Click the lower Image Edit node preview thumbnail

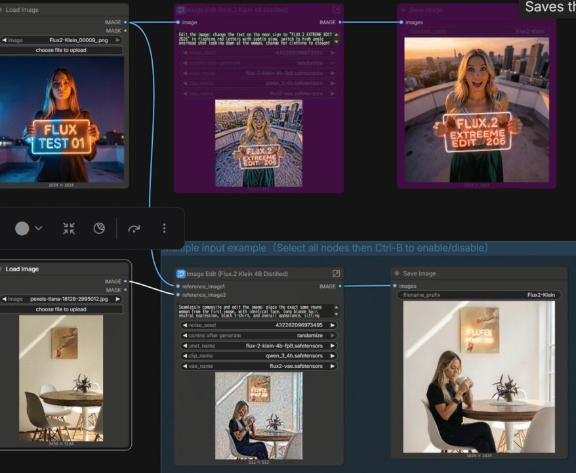tap(258, 416)
